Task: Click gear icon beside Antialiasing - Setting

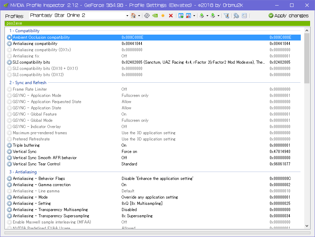Action: (9, 203)
